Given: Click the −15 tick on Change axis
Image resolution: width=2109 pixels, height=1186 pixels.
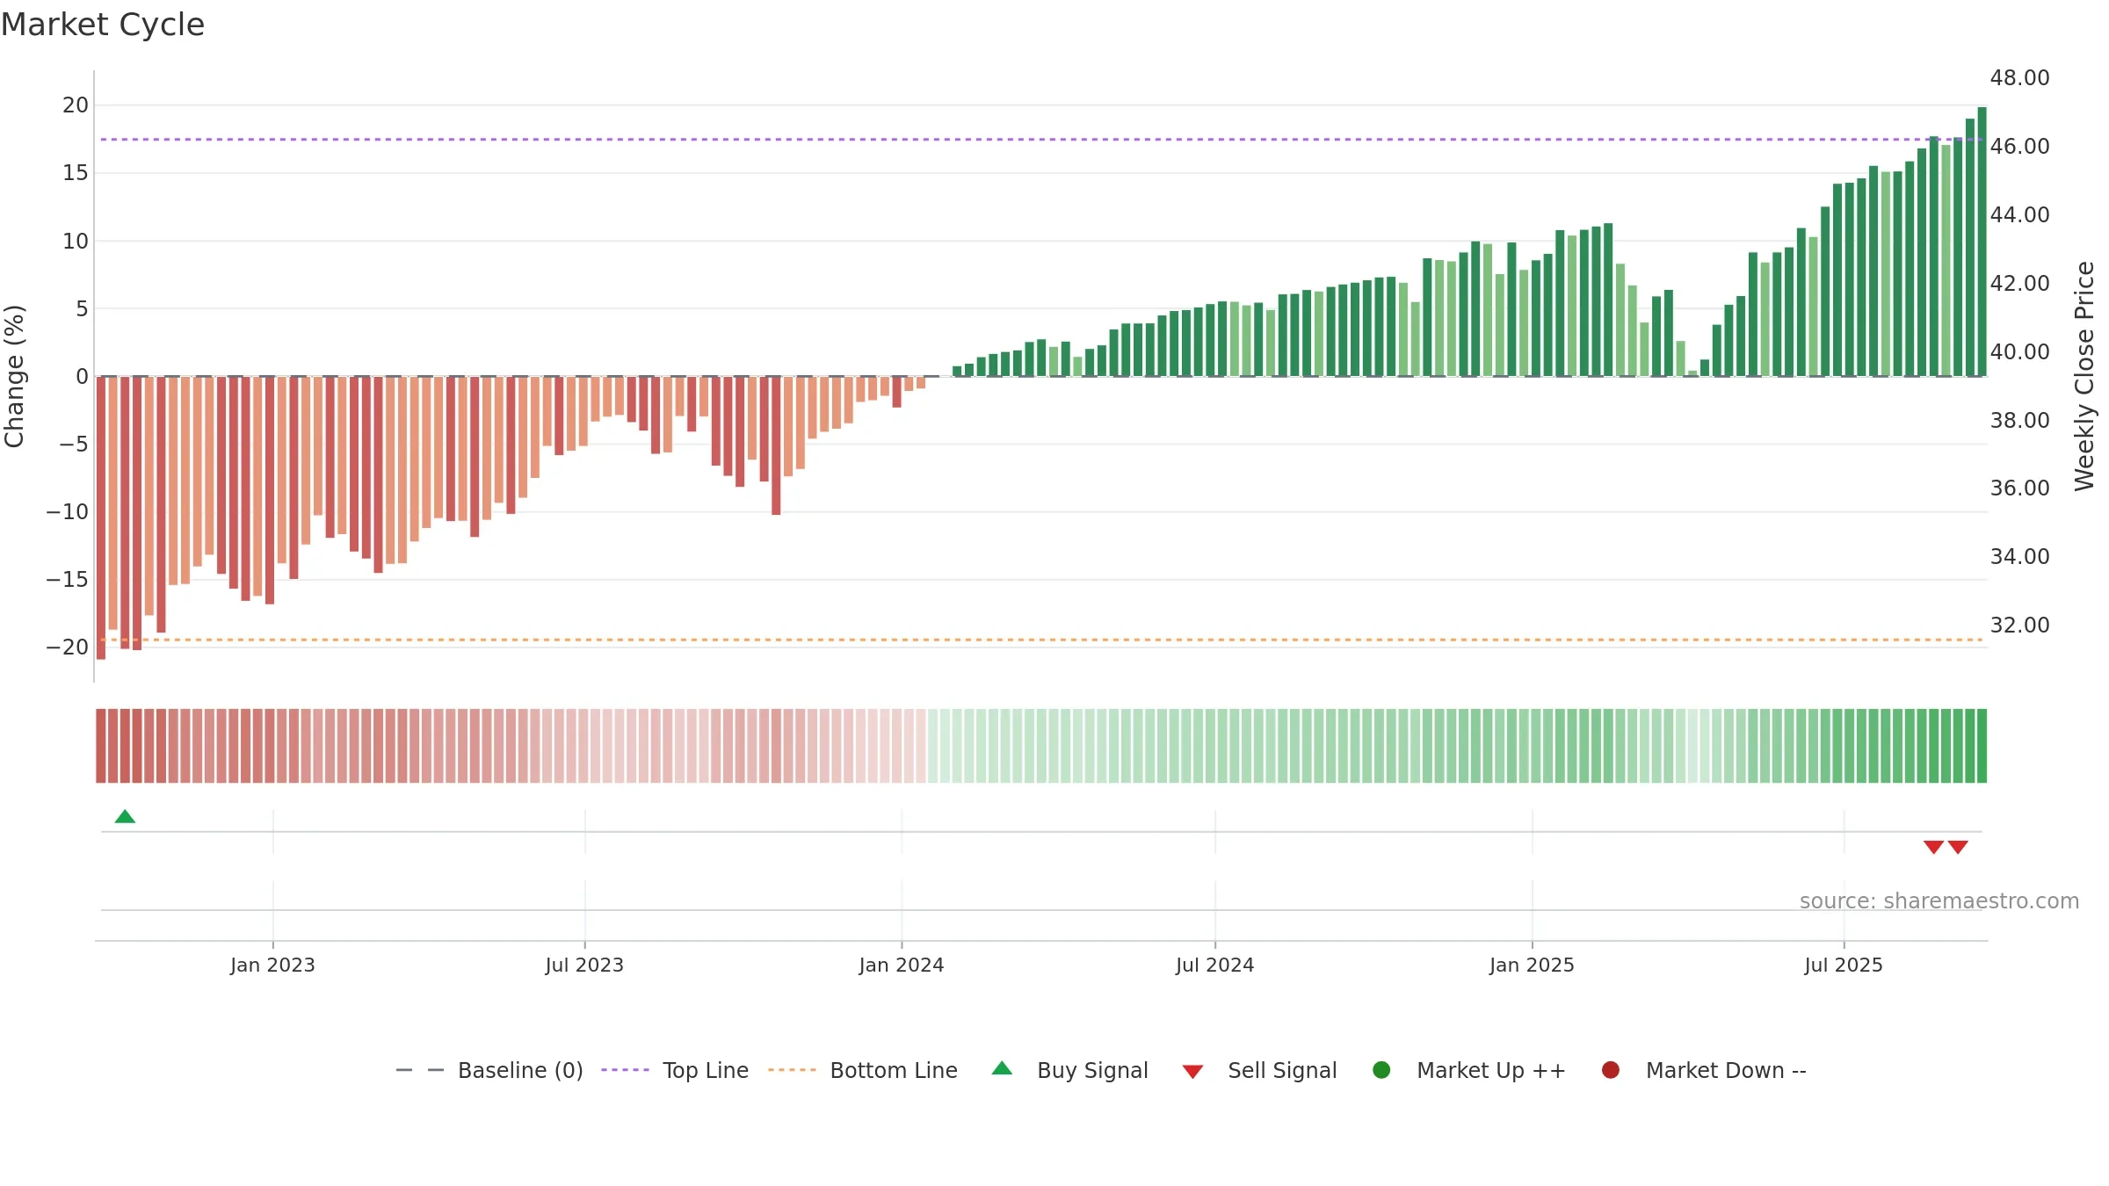Looking at the screenshot, I should click(68, 580).
